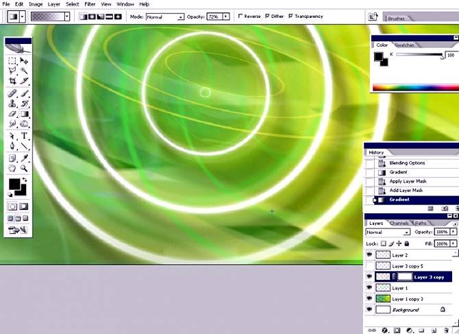459x334 pixels.
Task: Switch to the Channels tab
Action: (x=399, y=223)
